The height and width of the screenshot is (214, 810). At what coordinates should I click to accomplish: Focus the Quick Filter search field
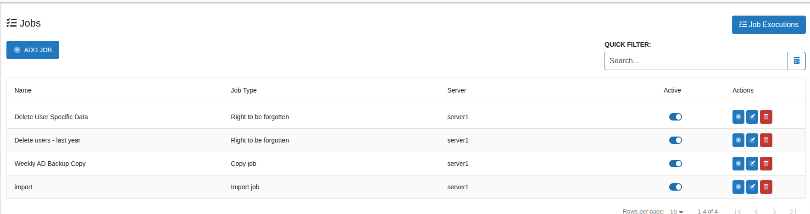click(x=696, y=61)
